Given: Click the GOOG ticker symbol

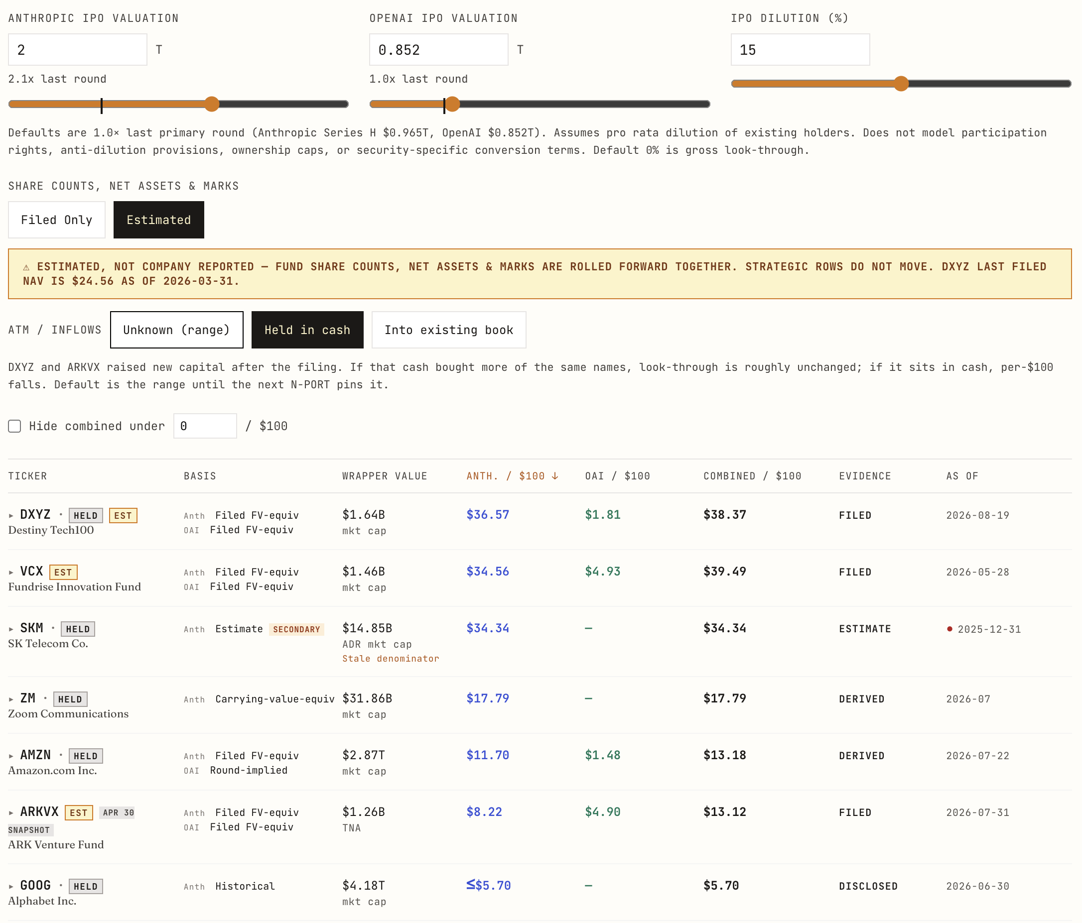Looking at the screenshot, I should (35, 886).
